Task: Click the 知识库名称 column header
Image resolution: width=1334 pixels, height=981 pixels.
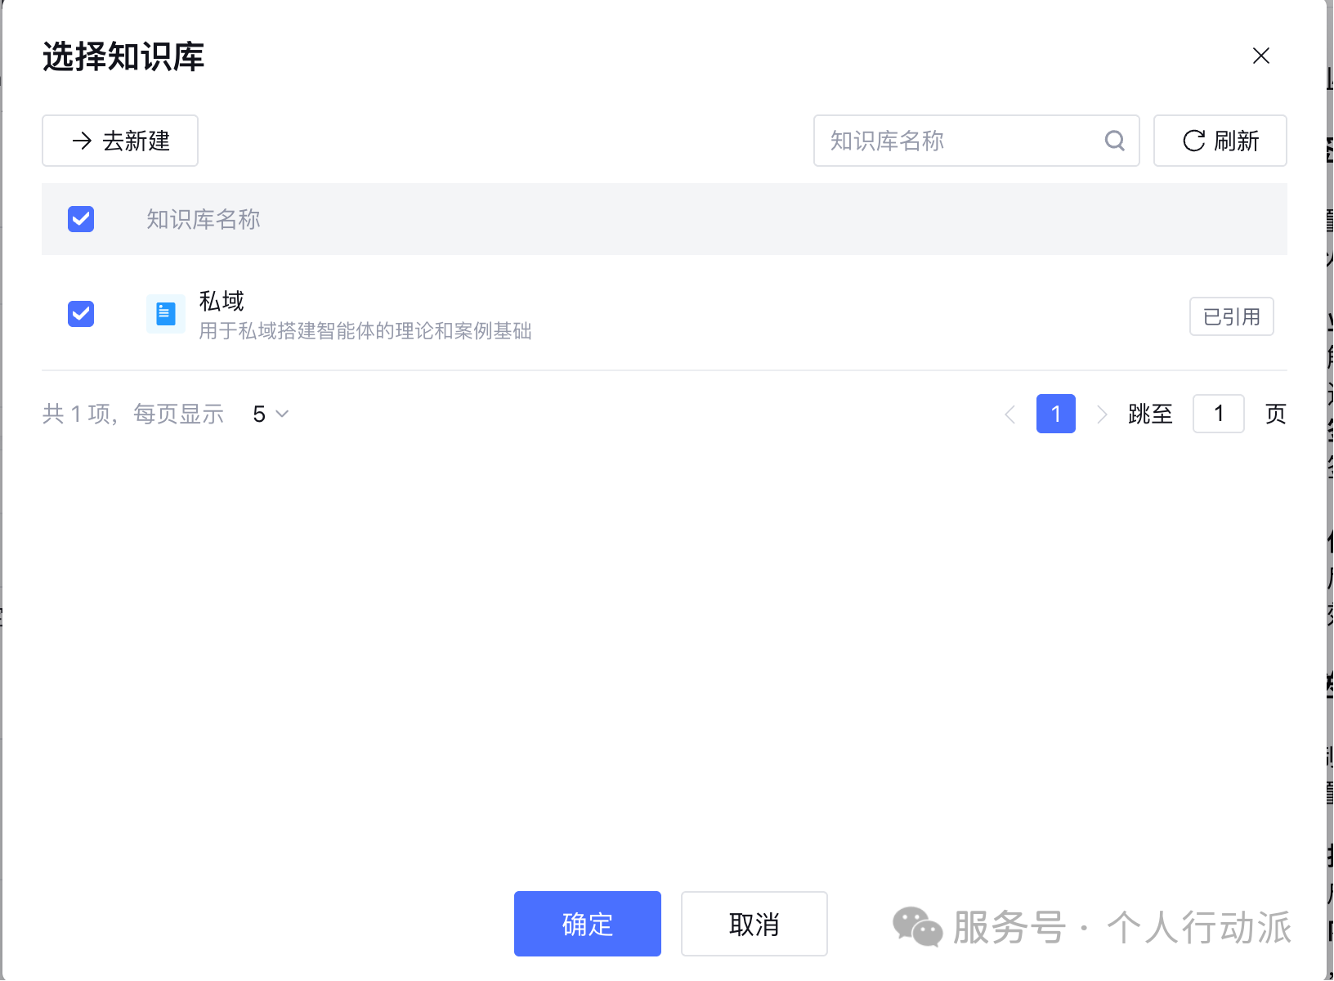Action: (204, 219)
